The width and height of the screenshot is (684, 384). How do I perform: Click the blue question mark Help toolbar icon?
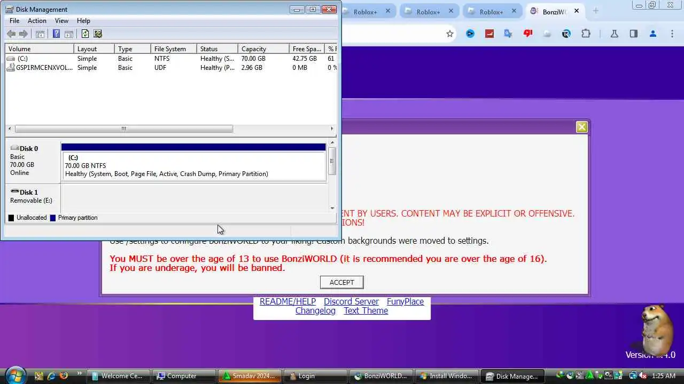tap(57, 34)
